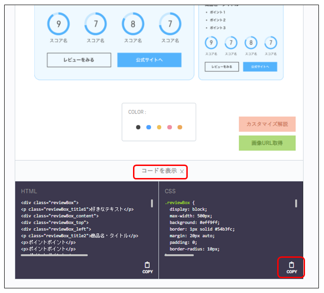Click 公式サイトへ in the large preview card

click(149, 60)
